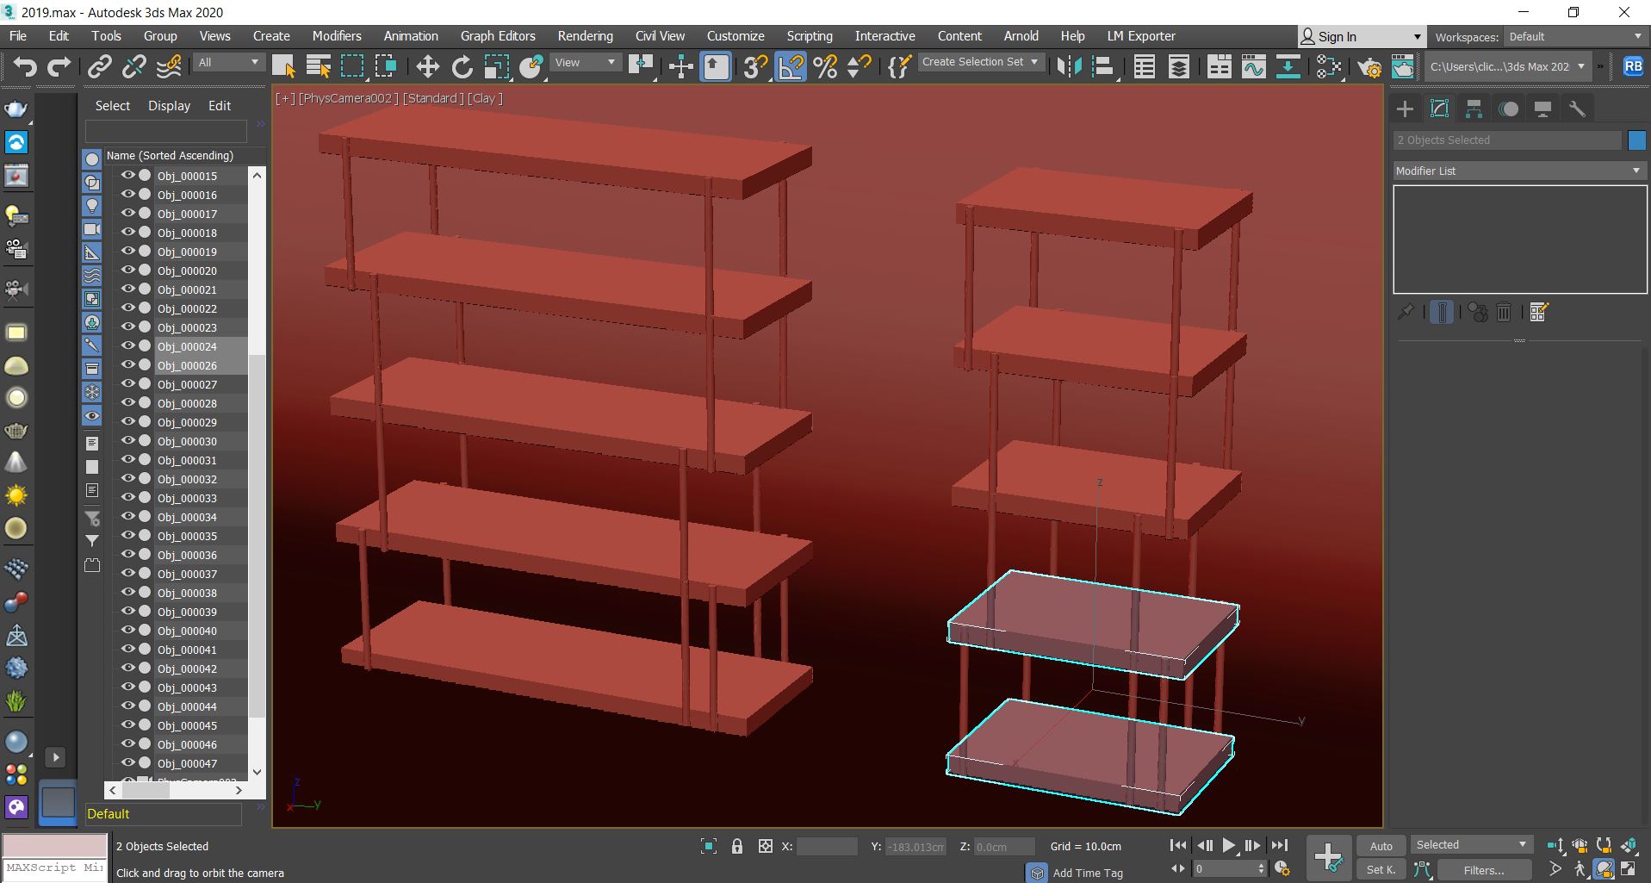Open the Mirror tool
This screenshot has height=883, width=1651.
click(x=1068, y=66)
